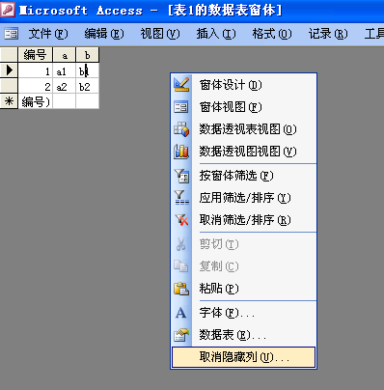Screen dimensions: 384x390
Task: Choose 按窗体筛选(F) menu entry
Action: (x=243, y=176)
